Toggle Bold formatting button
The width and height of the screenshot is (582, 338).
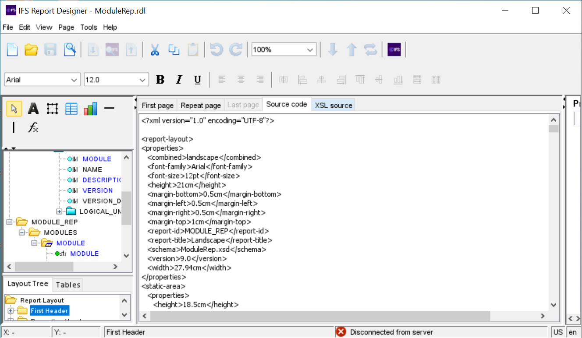160,80
